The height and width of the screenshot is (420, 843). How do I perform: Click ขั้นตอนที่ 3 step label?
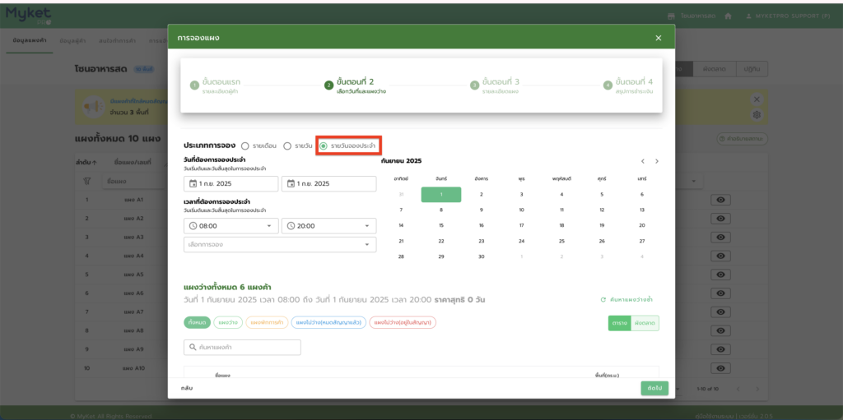click(x=501, y=81)
